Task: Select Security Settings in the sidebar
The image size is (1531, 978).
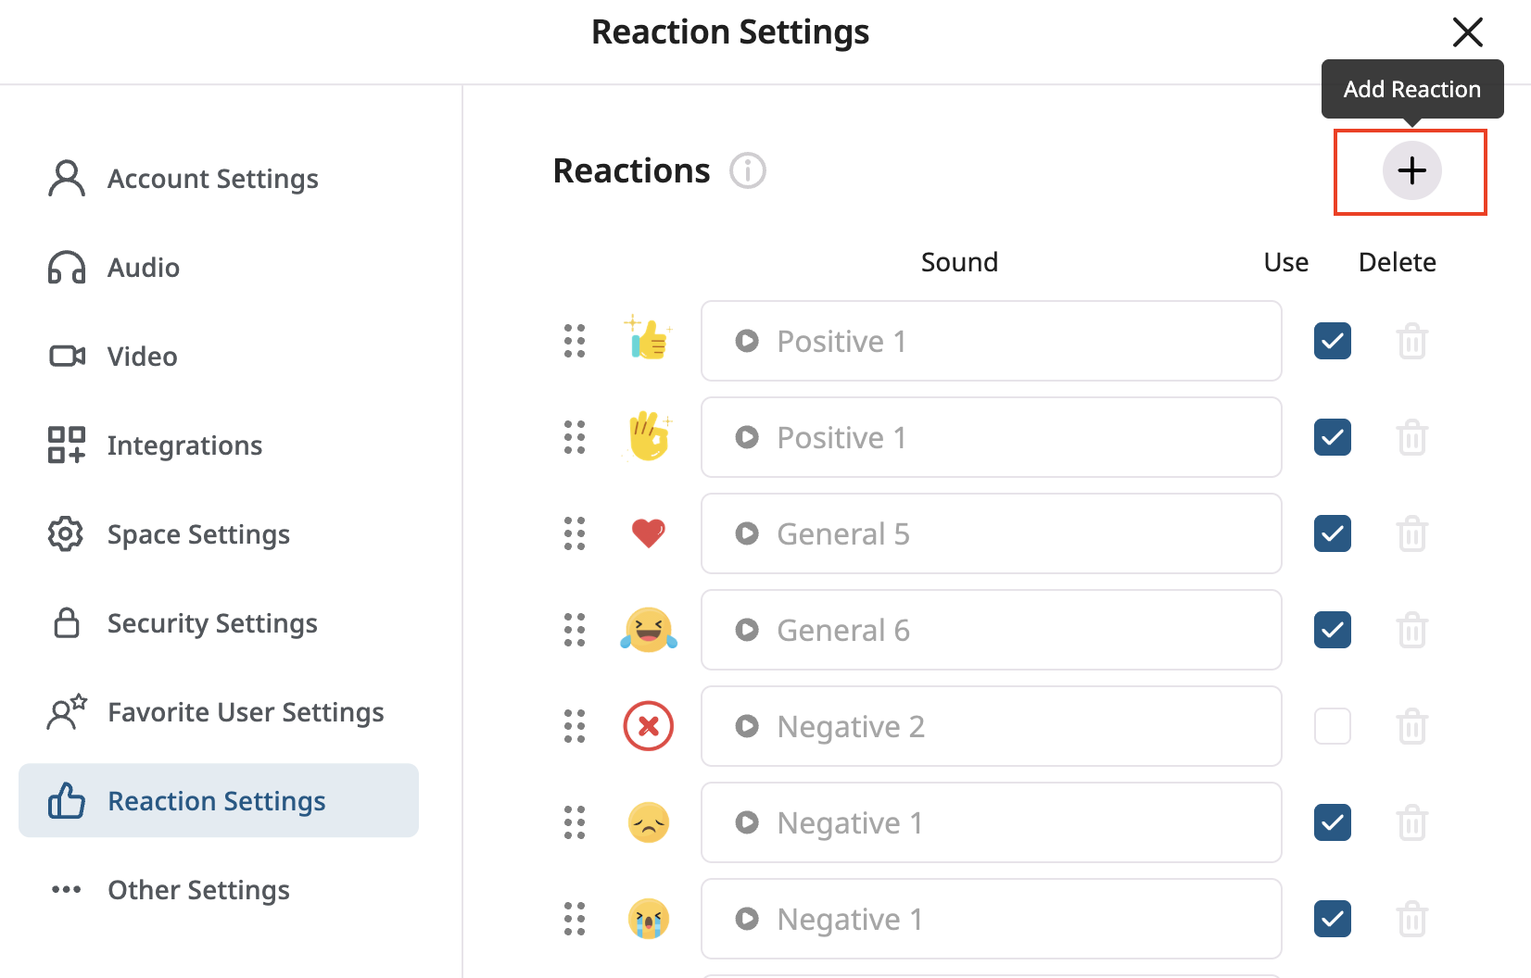Action: pyautogui.click(x=211, y=622)
